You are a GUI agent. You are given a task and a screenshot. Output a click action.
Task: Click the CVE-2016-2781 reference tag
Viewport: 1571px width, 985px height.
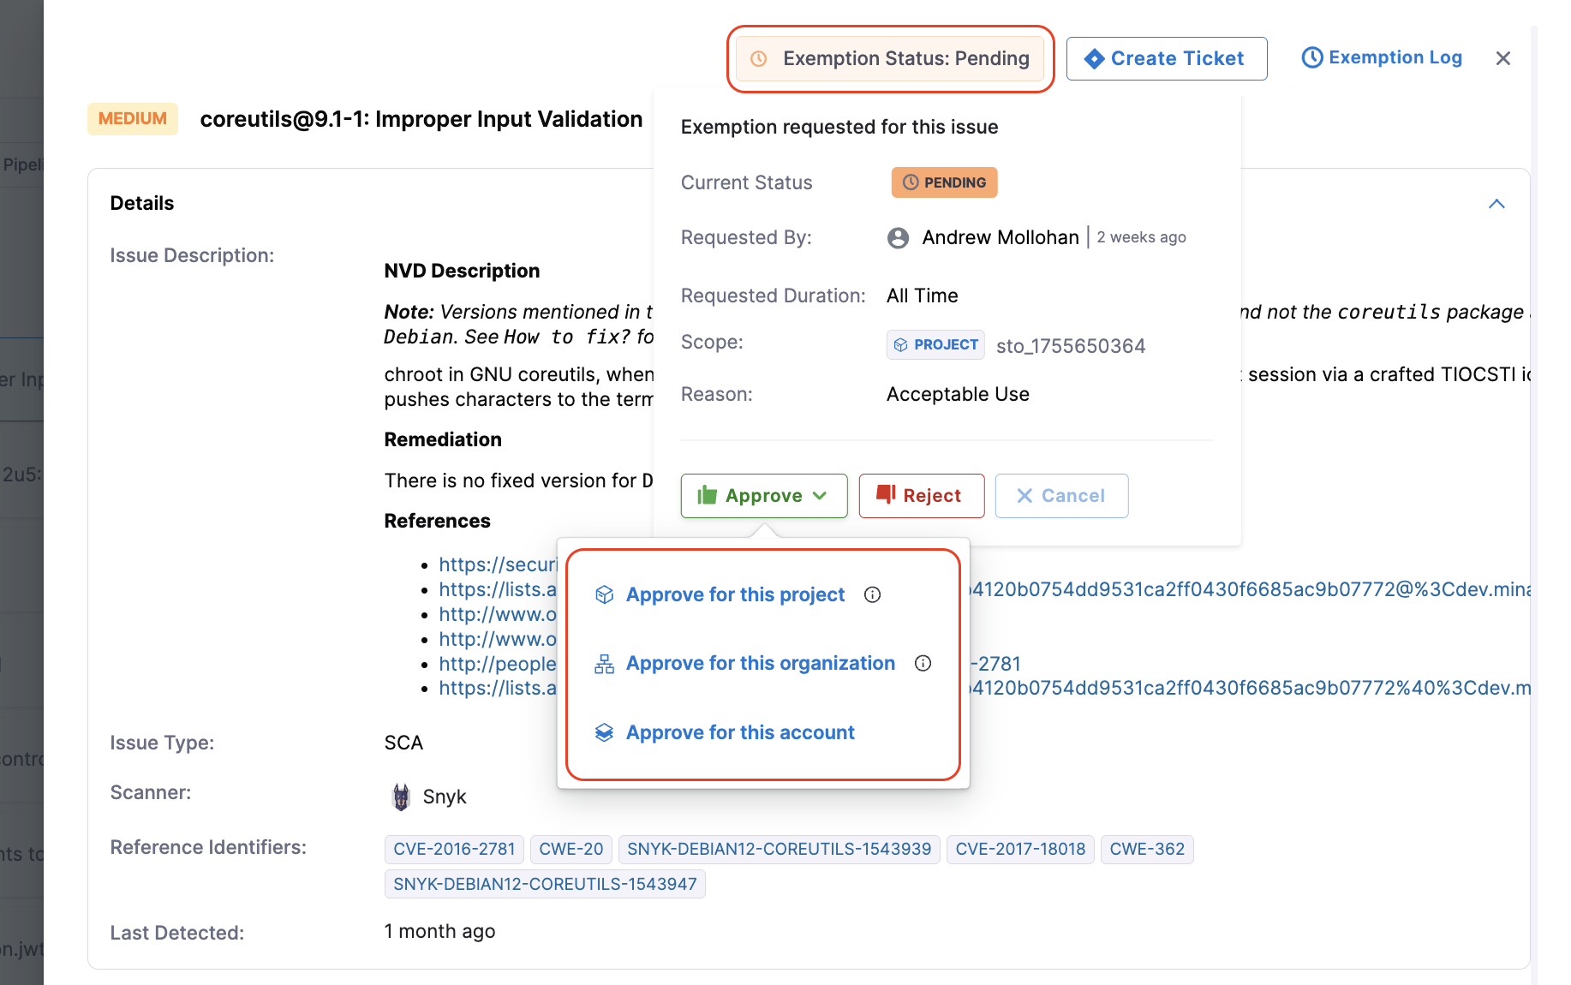pyautogui.click(x=454, y=849)
